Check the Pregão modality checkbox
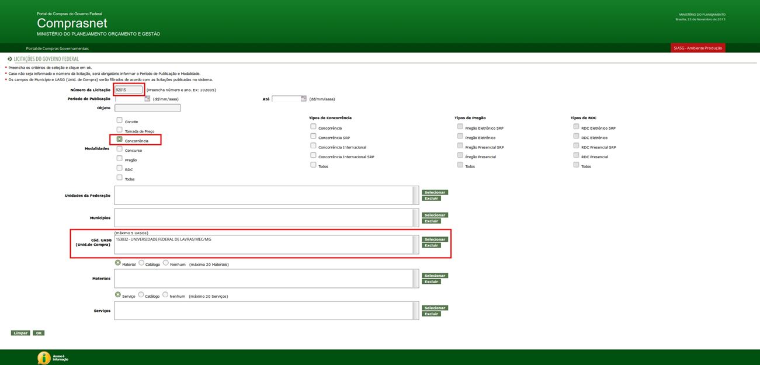 (120, 158)
